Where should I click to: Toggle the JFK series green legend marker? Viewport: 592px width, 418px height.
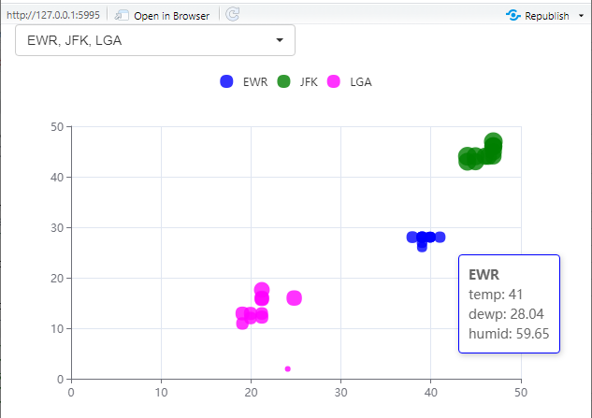click(283, 81)
